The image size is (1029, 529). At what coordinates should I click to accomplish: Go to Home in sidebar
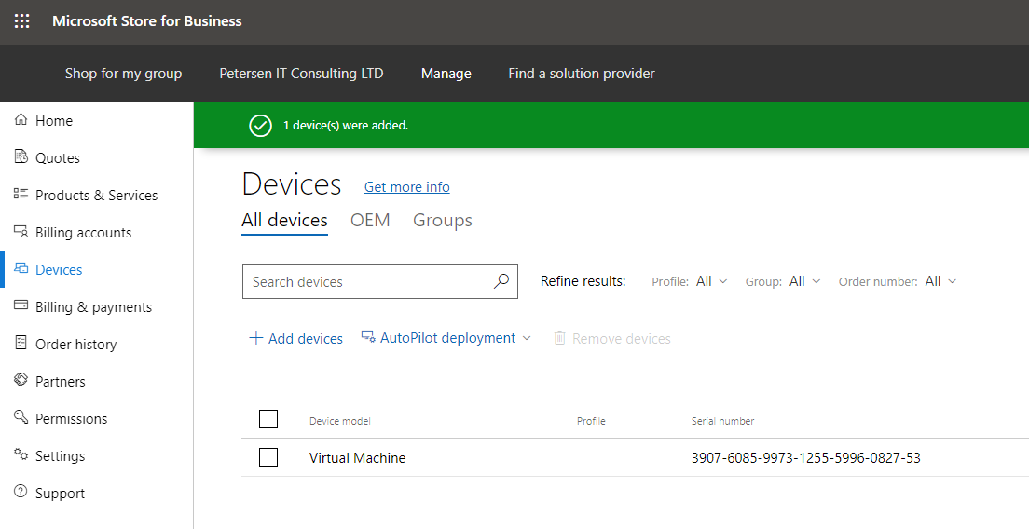click(54, 121)
